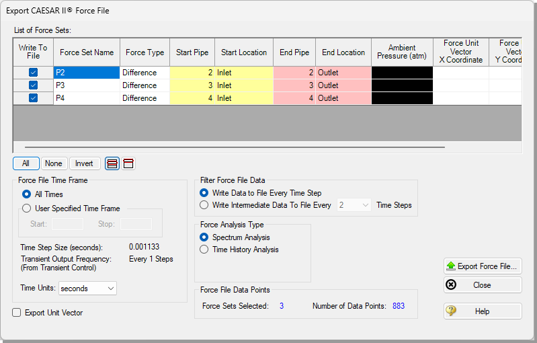Click the show-all-rows grid icon
The height and width of the screenshot is (343, 537).
coord(112,163)
